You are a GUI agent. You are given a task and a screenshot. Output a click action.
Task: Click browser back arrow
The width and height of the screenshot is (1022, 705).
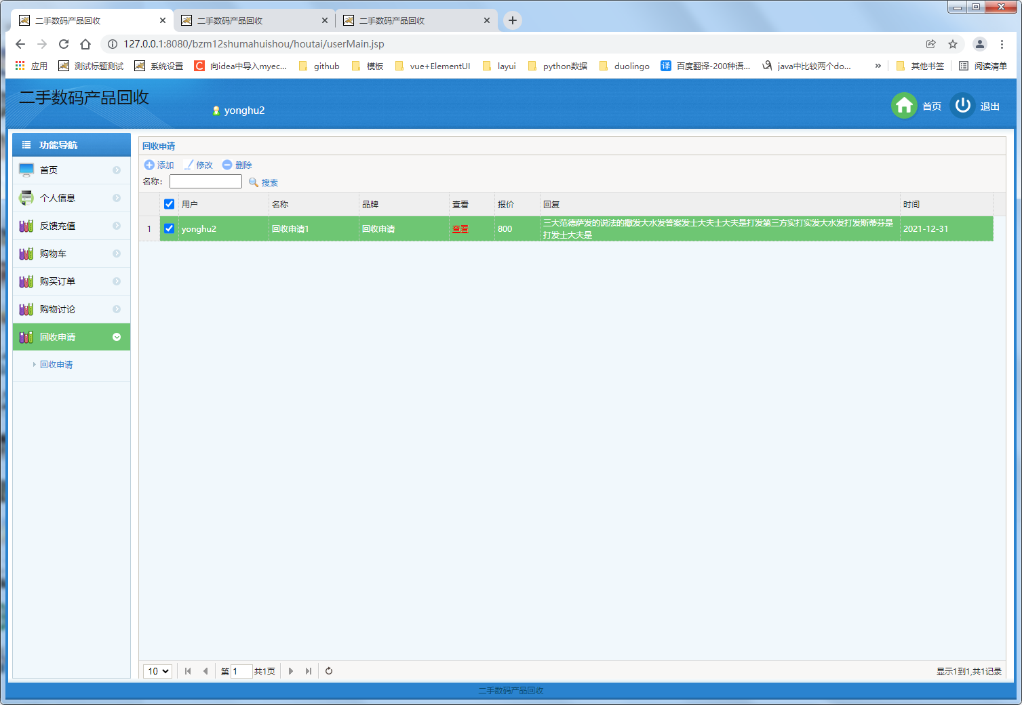(20, 44)
